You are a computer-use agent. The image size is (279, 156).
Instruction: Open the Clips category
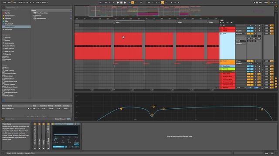click(x=7, y=57)
